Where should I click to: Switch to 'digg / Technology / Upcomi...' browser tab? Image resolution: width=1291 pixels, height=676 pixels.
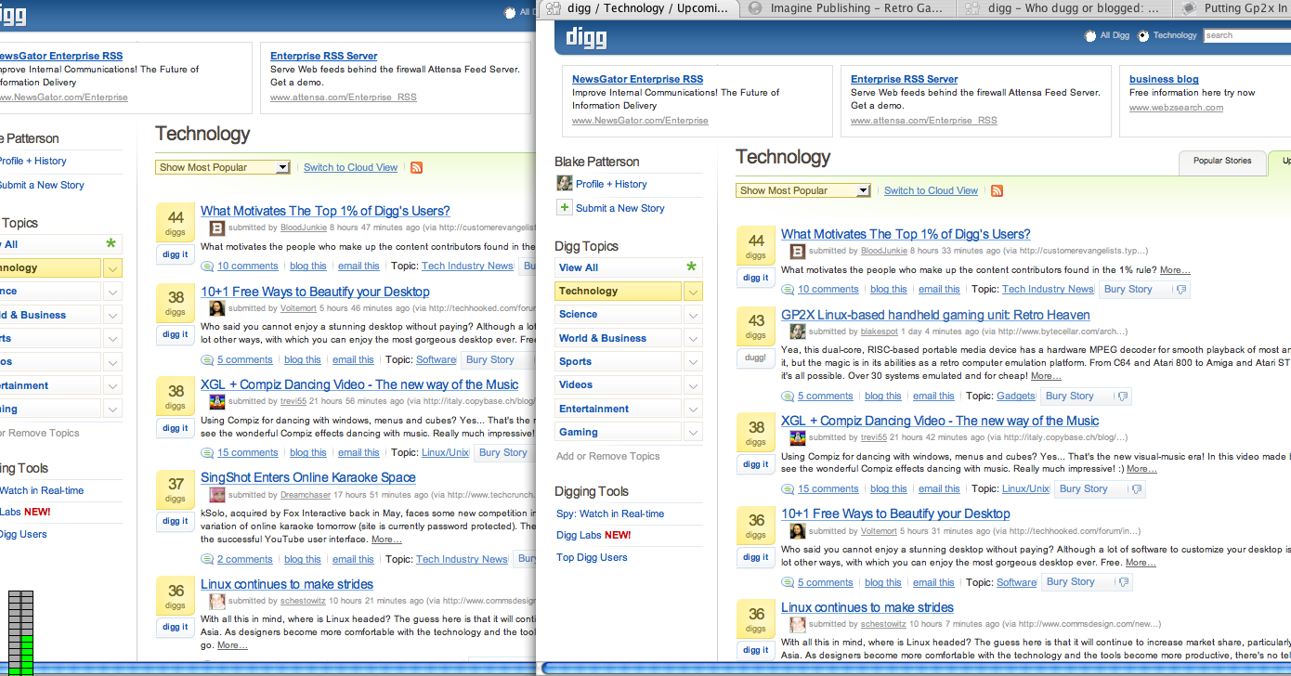click(640, 8)
